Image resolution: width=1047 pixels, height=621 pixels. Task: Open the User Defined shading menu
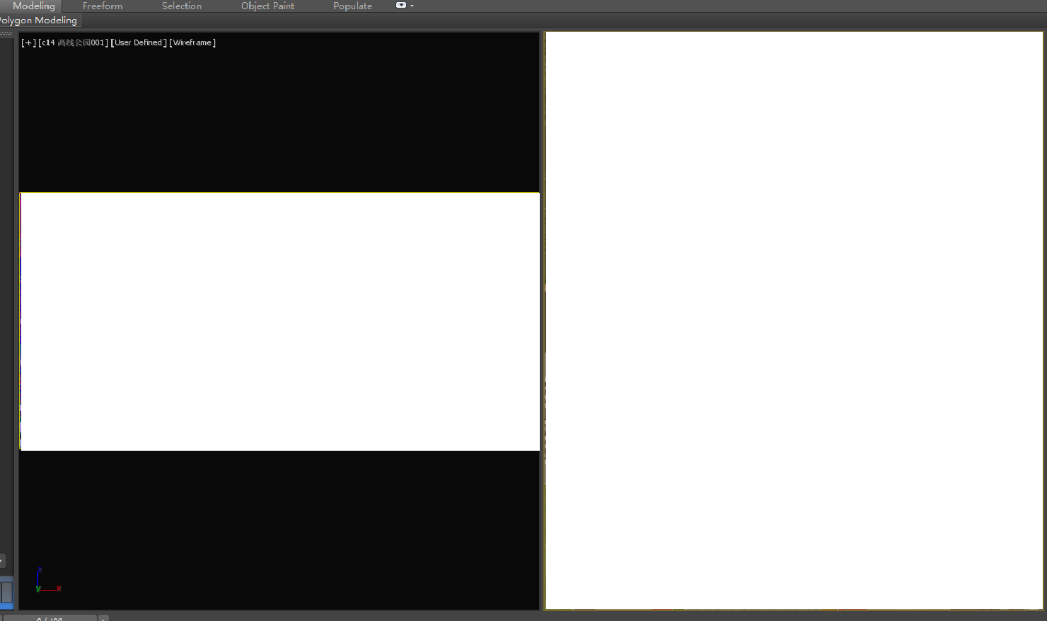[x=139, y=42]
